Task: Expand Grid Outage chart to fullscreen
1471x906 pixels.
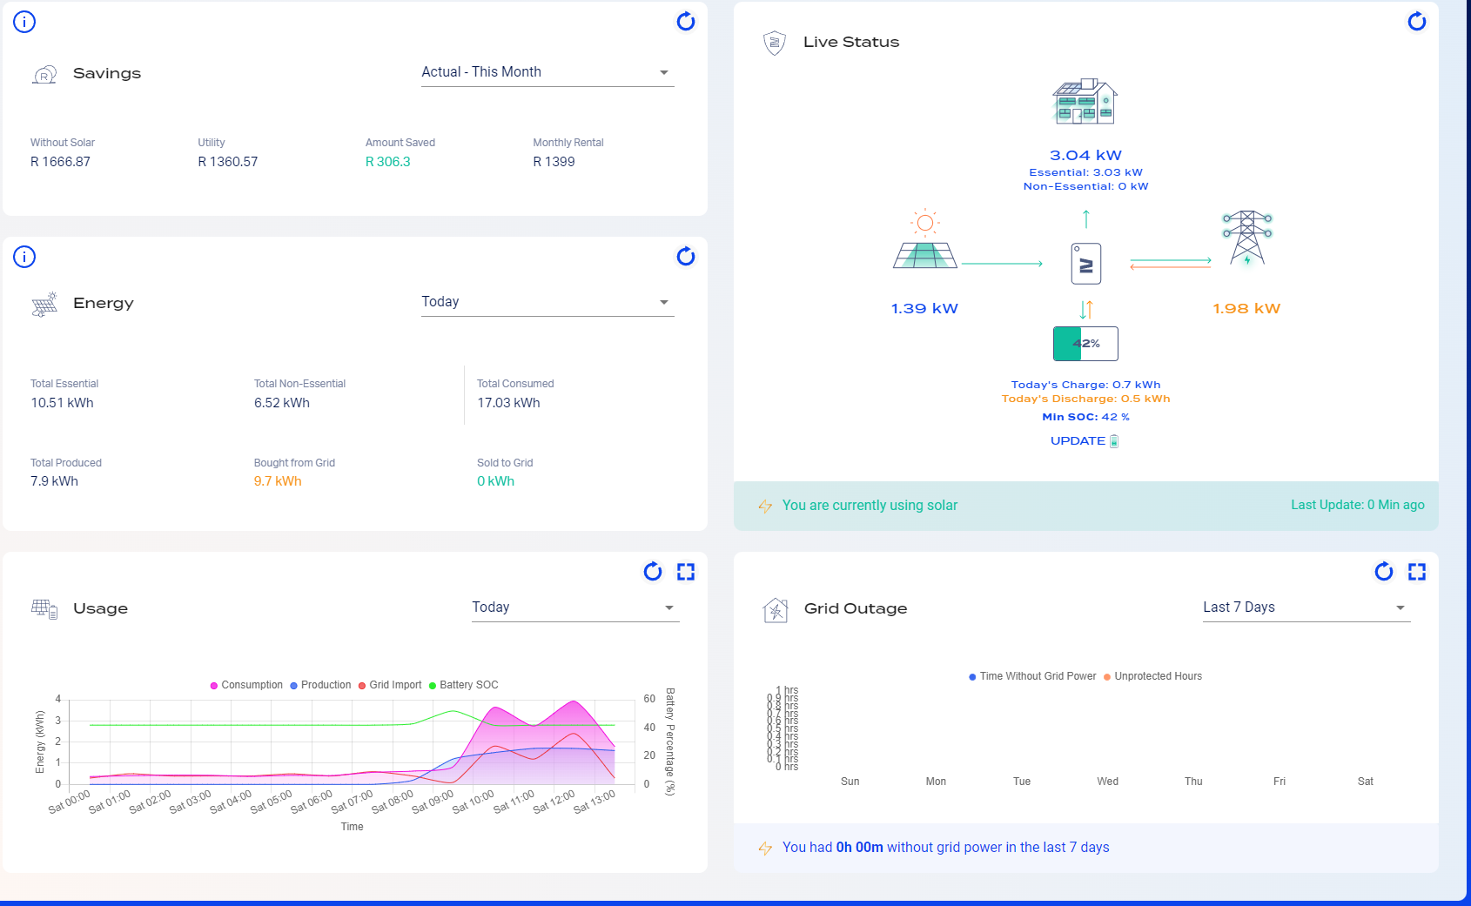Action: (x=1417, y=572)
